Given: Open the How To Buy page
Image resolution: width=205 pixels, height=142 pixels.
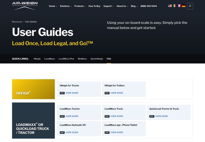Looking at the screenshot, I should tap(95, 6).
